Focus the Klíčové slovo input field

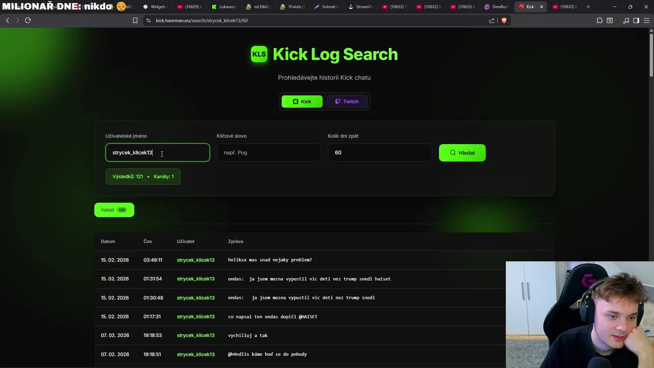pyautogui.click(x=269, y=152)
